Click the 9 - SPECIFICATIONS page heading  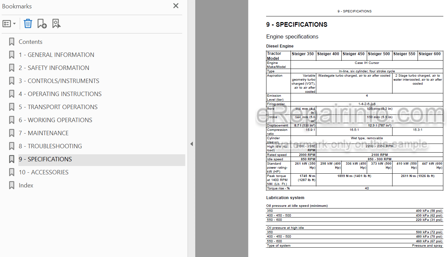click(297, 24)
